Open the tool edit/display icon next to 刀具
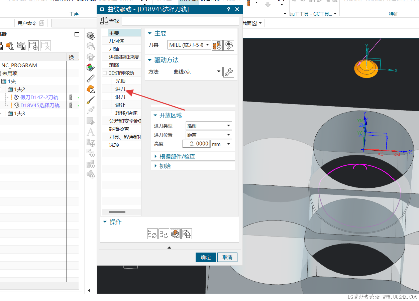This screenshot has height=301, width=419. [x=229, y=45]
